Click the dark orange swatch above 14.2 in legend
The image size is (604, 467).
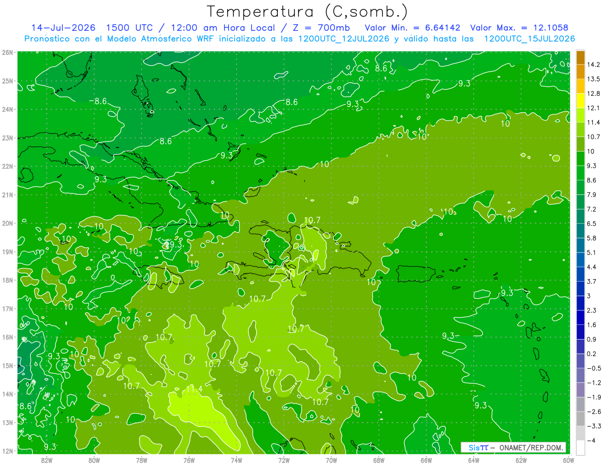580,57
